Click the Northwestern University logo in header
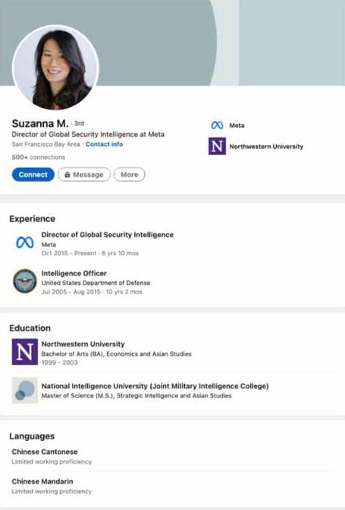Image resolution: width=345 pixels, height=510 pixels. pyautogui.click(x=217, y=147)
